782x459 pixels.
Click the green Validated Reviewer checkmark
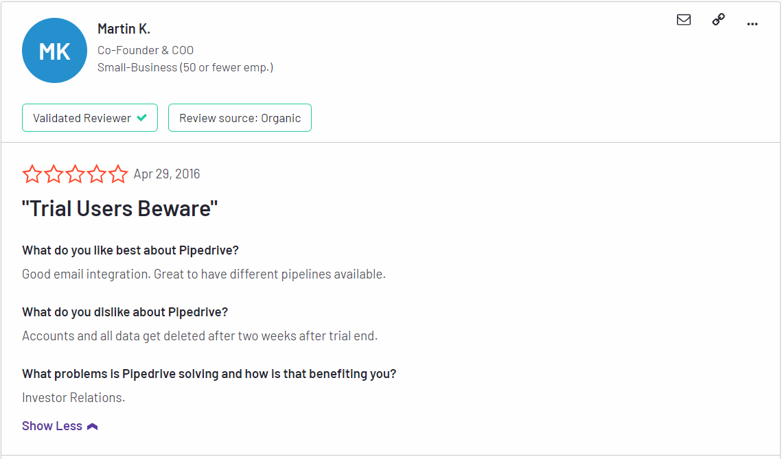[142, 117]
